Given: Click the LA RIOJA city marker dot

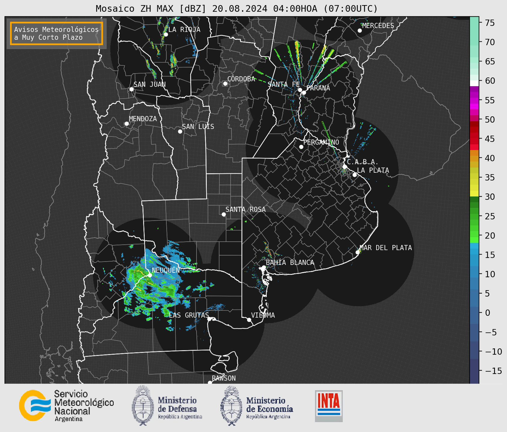Looking at the screenshot, I should click(166, 35).
